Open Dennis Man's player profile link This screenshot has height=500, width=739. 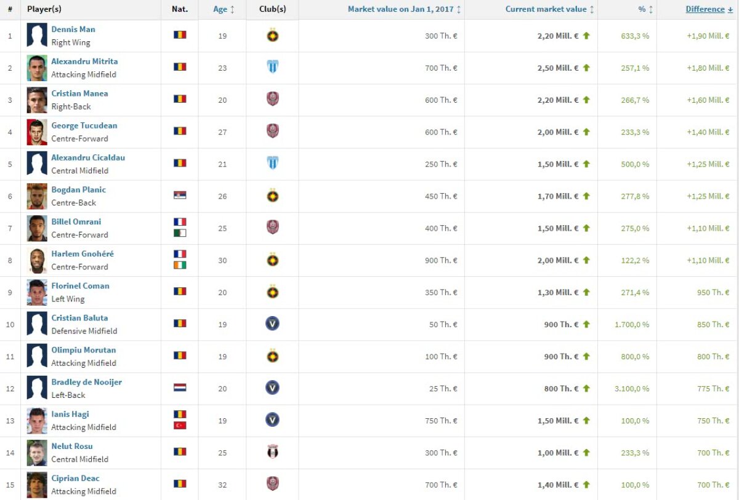[73, 29]
